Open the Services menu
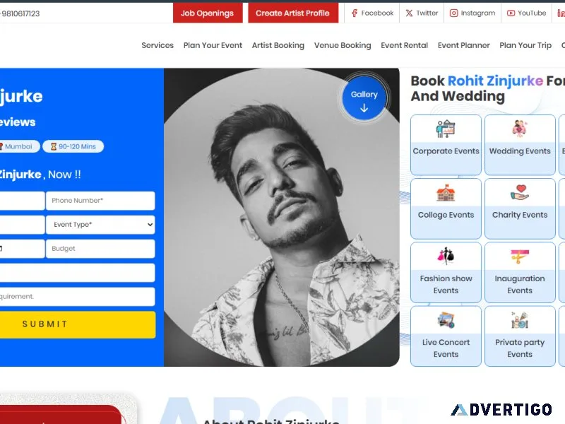This screenshot has height=424, width=565. [x=157, y=45]
